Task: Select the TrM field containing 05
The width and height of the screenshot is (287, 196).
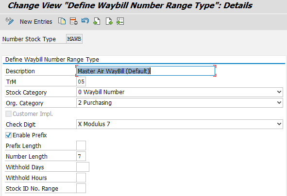Action: click(x=81, y=82)
